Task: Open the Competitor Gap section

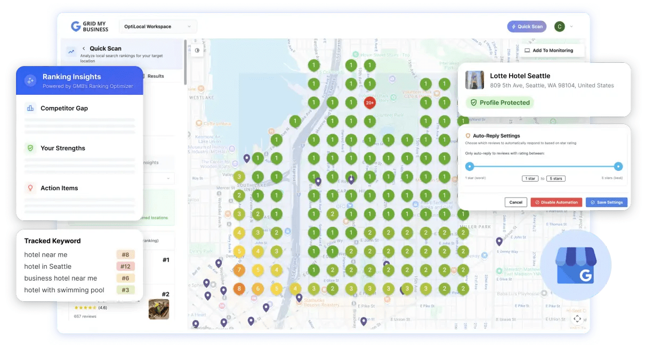Action: click(x=64, y=108)
